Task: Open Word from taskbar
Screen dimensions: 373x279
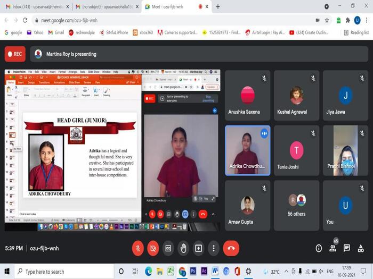Action: click(x=215, y=271)
